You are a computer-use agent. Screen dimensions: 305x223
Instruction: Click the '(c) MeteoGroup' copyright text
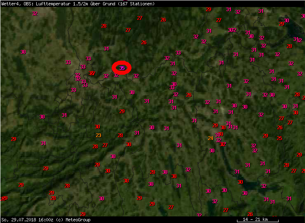point(73,220)
